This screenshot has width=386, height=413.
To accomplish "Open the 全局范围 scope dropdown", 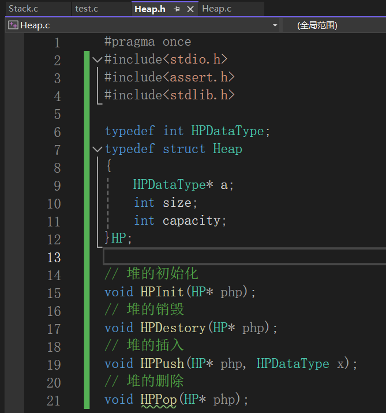I will 334,25.
